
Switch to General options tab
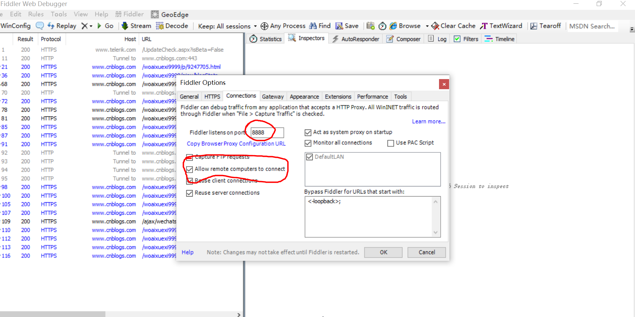click(189, 97)
